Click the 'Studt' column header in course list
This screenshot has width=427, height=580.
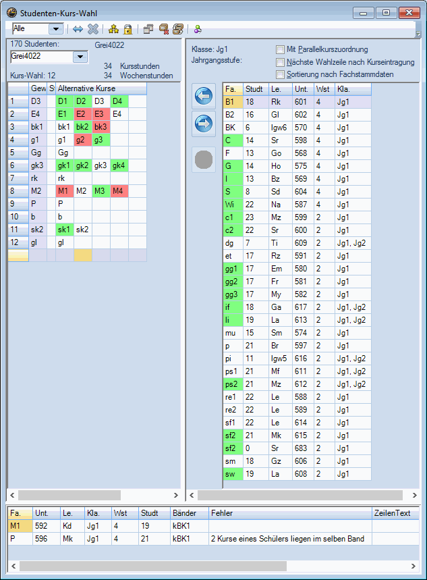click(255, 88)
